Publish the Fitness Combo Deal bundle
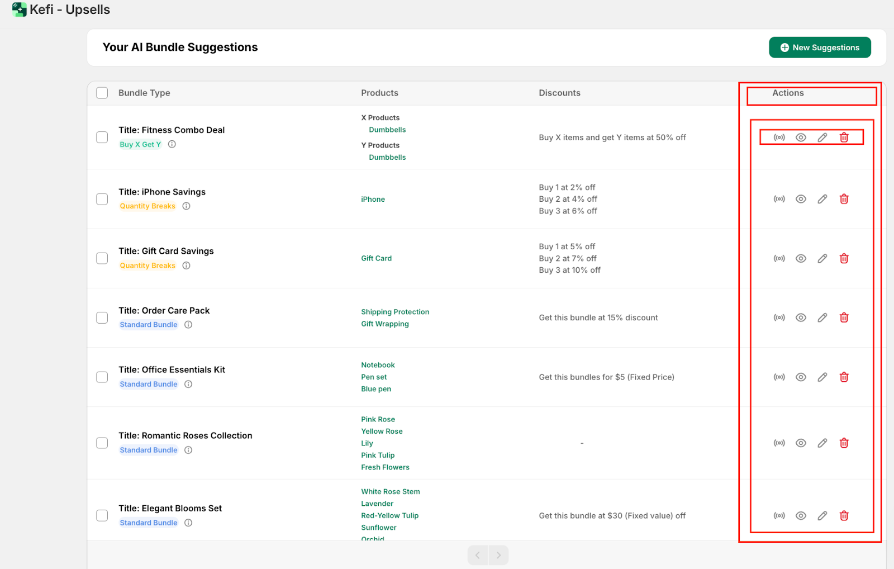 (x=779, y=137)
